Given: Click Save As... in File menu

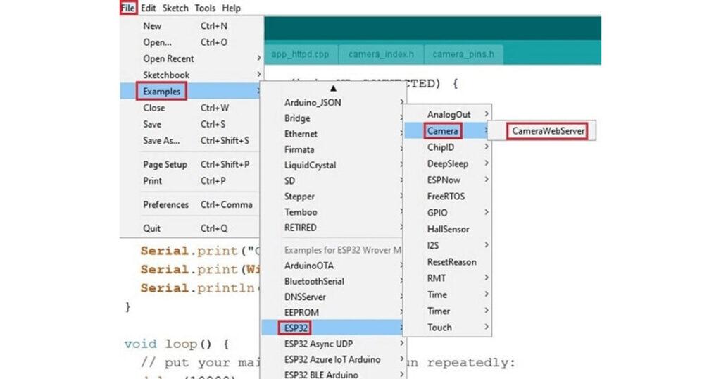Looking at the screenshot, I should (x=162, y=140).
